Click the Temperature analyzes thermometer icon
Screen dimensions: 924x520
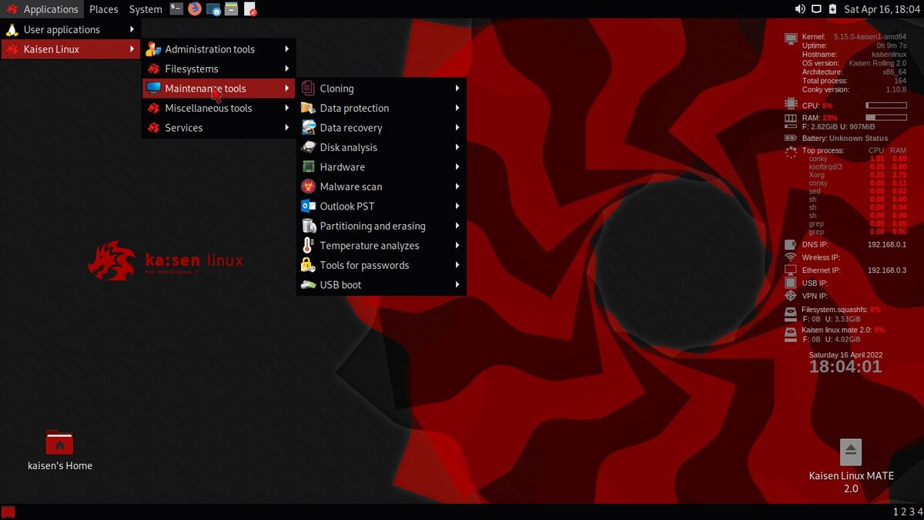pos(308,246)
